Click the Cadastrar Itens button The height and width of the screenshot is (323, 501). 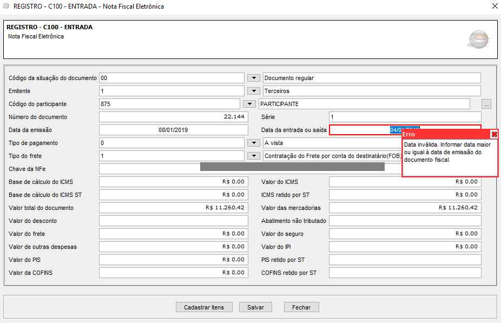point(203,307)
